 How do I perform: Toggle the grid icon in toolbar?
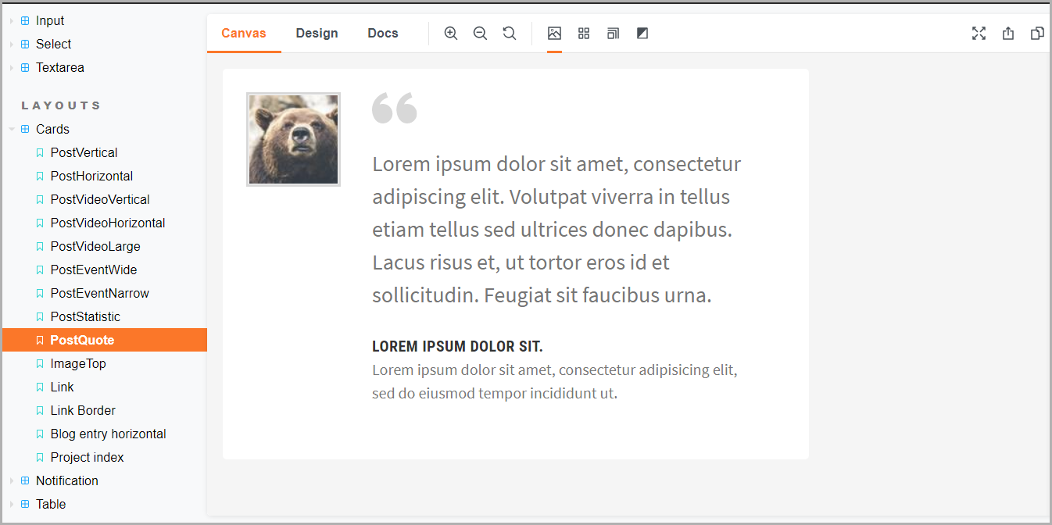tap(584, 34)
